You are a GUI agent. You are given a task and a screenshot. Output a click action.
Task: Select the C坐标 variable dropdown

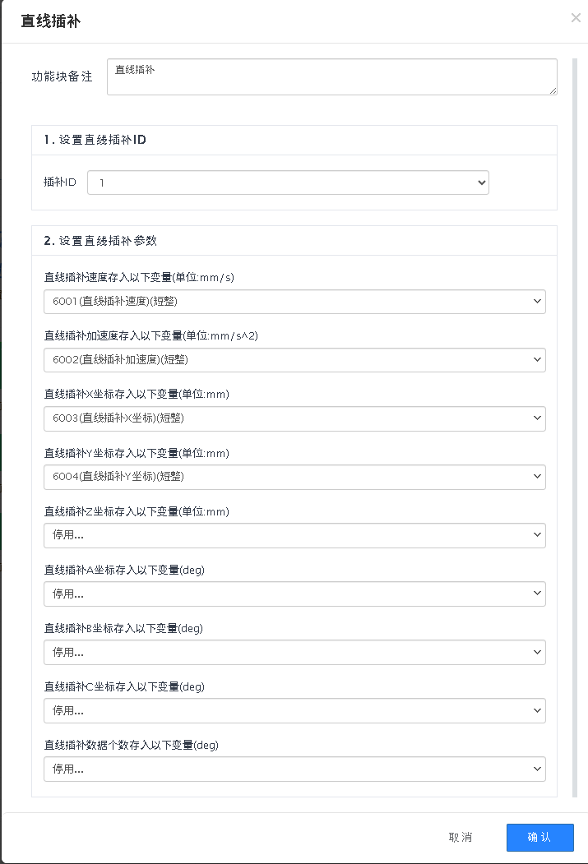pyautogui.click(x=294, y=710)
